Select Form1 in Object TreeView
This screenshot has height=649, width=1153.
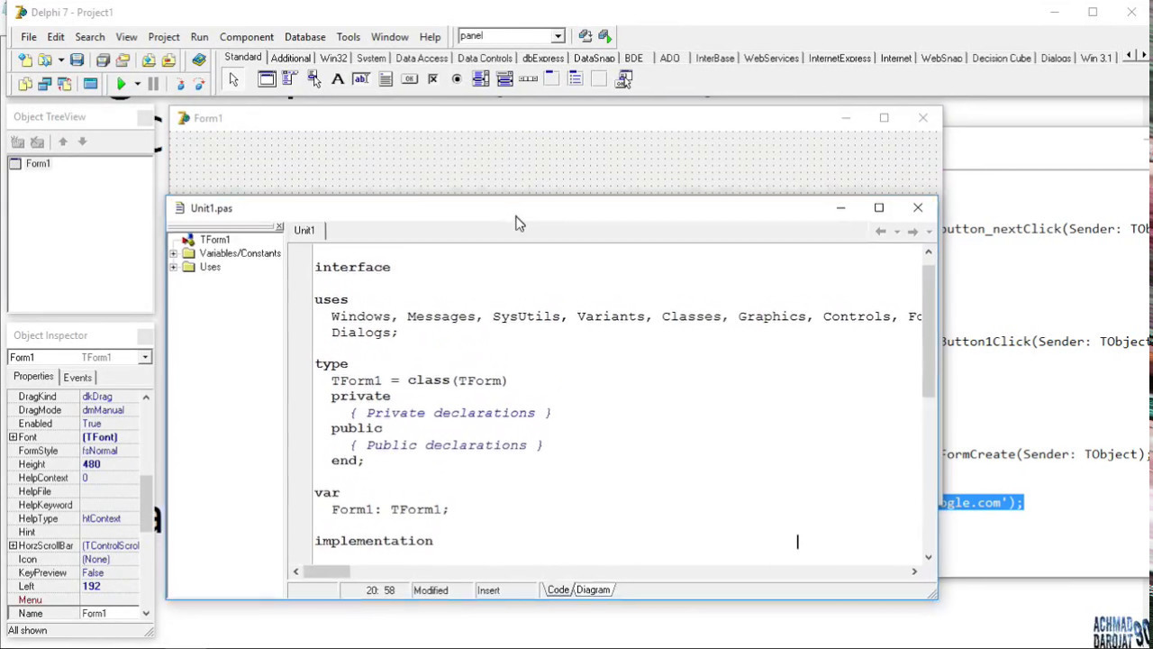coord(38,164)
